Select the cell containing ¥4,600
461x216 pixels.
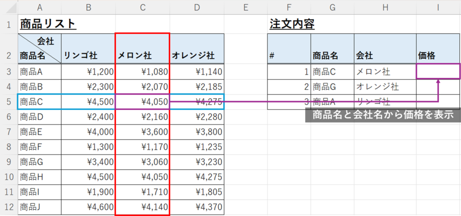click(x=88, y=207)
